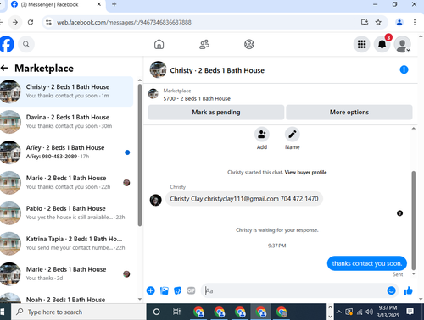Open taskbar clock showing 9:37 PM

[x=388, y=312]
